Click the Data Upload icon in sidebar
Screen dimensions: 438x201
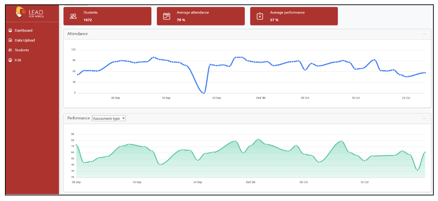pyautogui.click(x=10, y=40)
